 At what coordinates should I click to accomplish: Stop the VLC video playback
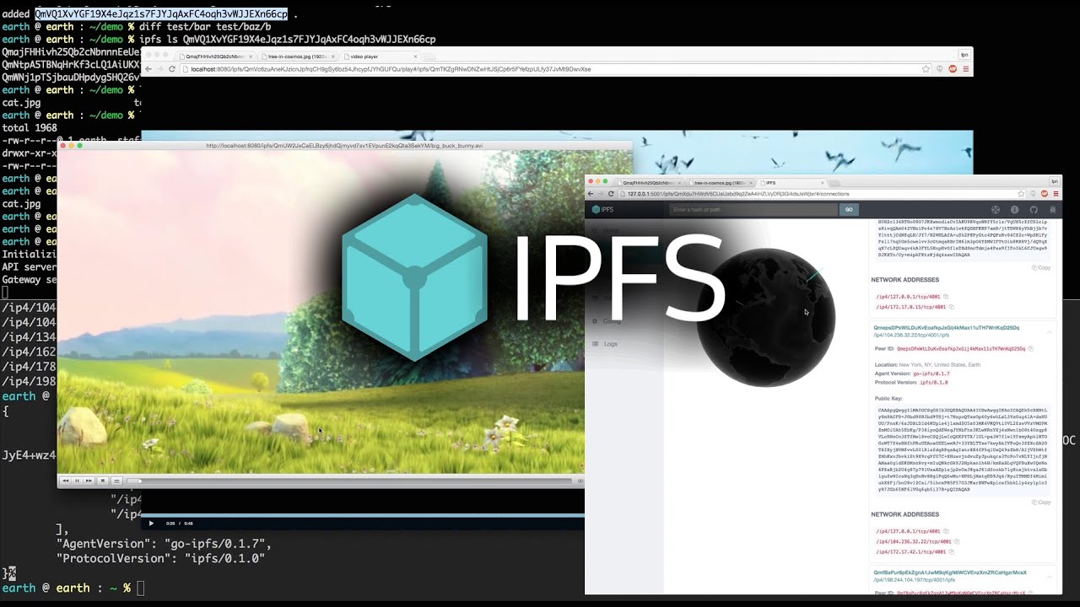[x=103, y=481]
